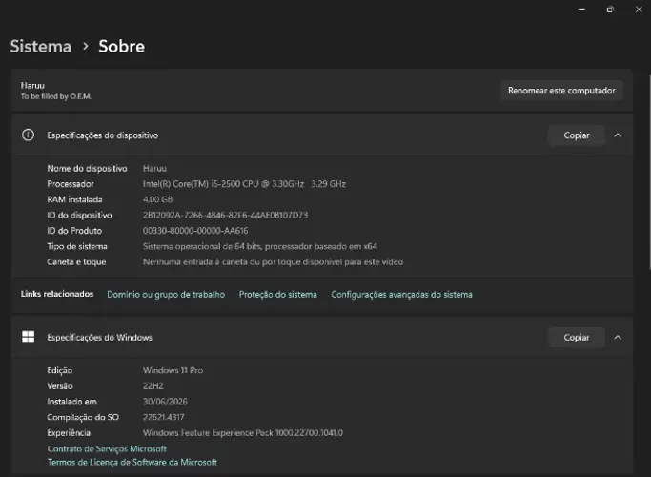Collapse the Especificações do dispositivo section
The image size is (651, 477).
click(x=618, y=135)
